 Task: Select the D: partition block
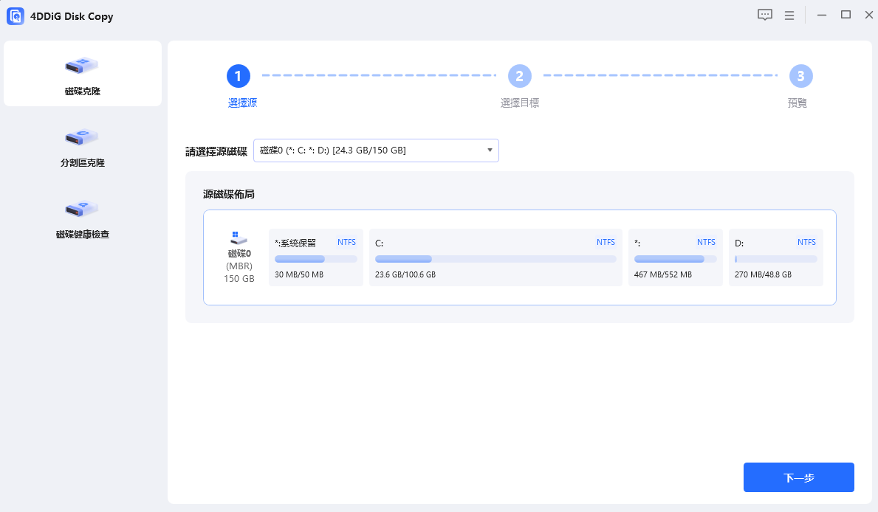[x=775, y=257]
